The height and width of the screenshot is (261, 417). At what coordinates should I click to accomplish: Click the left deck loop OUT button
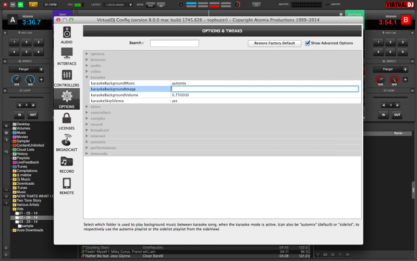pos(33,115)
